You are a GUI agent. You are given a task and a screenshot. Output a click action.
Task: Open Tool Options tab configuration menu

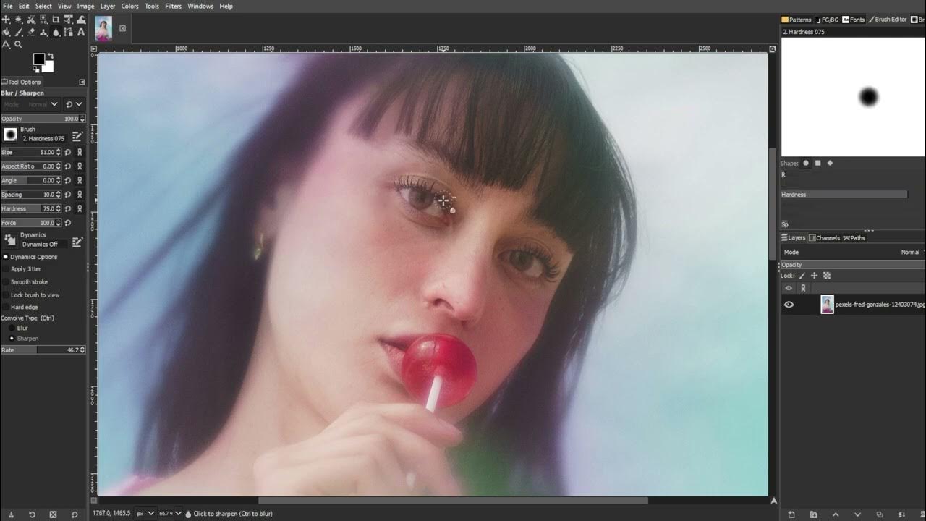coord(82,82)
